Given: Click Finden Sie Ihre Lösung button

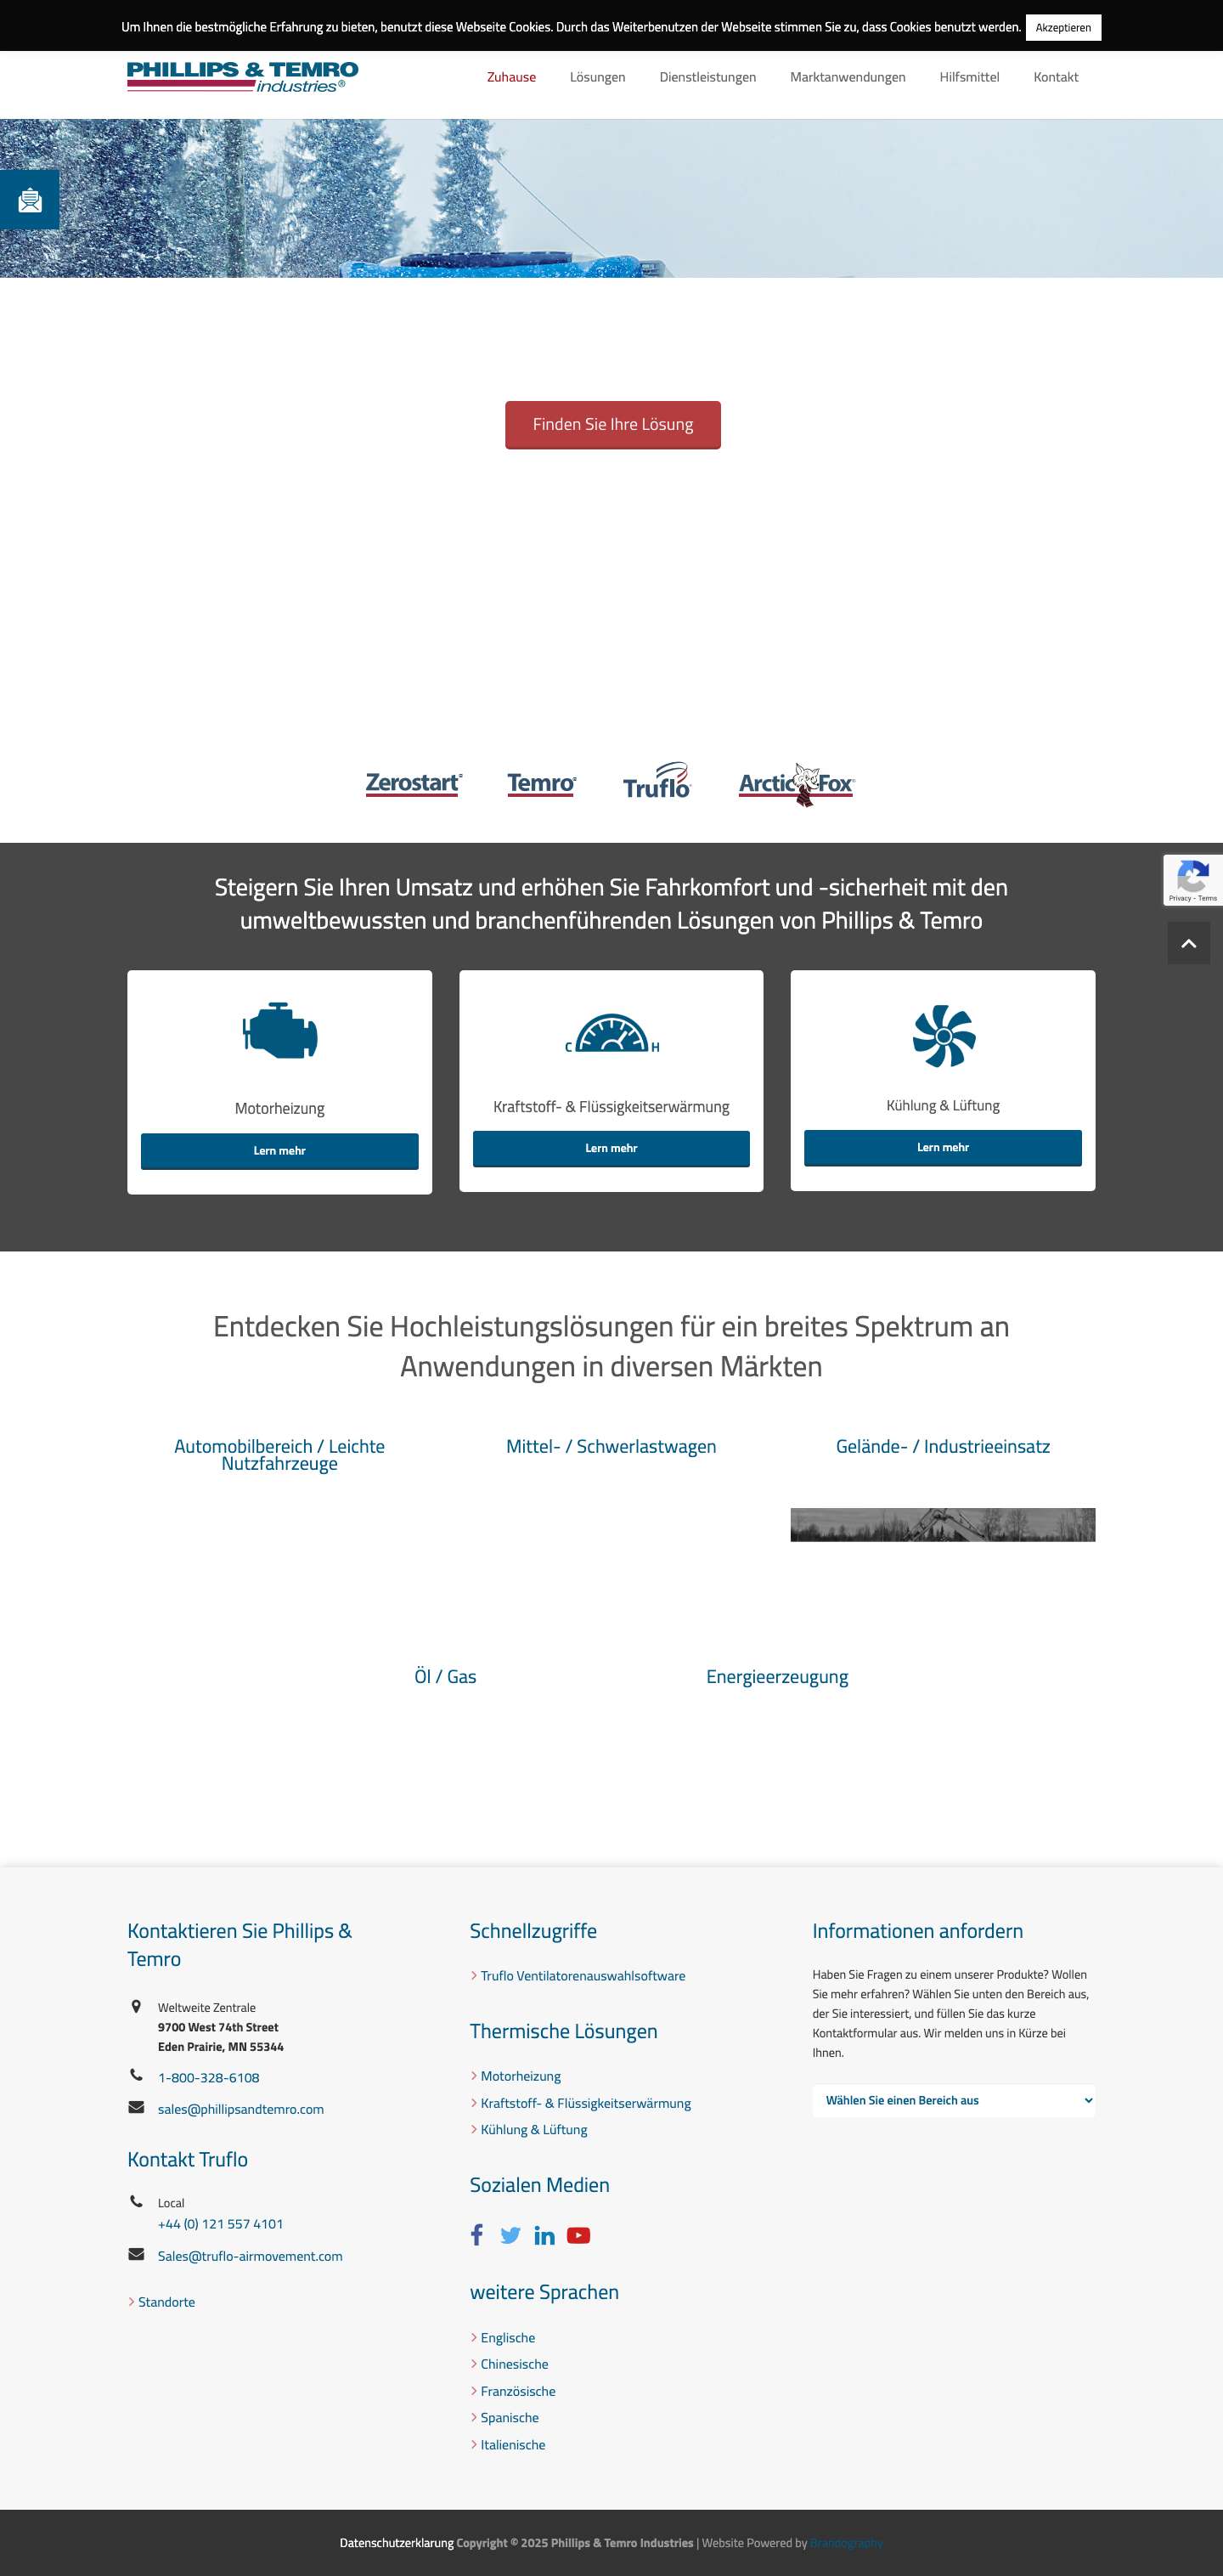Looking at the screenshot, I should [x=612, y=425].
